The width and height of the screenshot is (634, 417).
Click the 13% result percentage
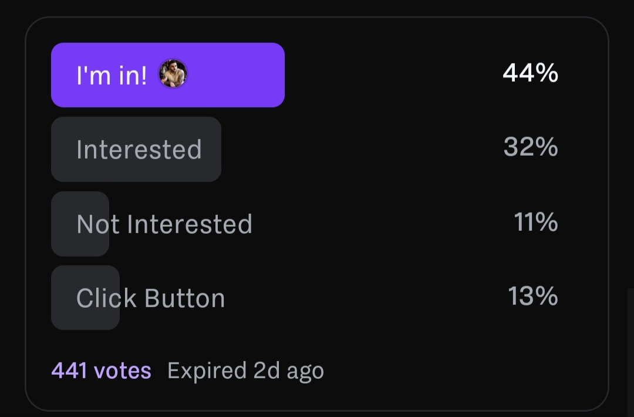532,296
